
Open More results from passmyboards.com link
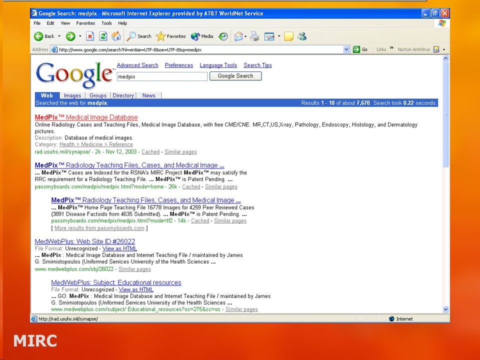click(x=99, y=228)
